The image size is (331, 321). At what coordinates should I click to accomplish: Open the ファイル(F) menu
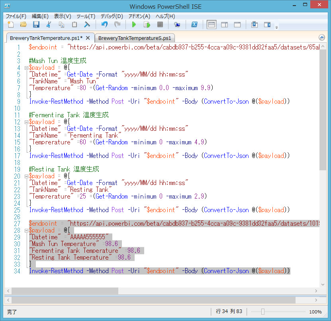coord(16,16)
